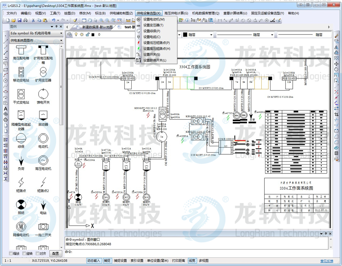Image resolution: width=342 pixels, height=266 pixels.
Task: Toggle 动态输入 in the status bar
Action: point(94,261)
